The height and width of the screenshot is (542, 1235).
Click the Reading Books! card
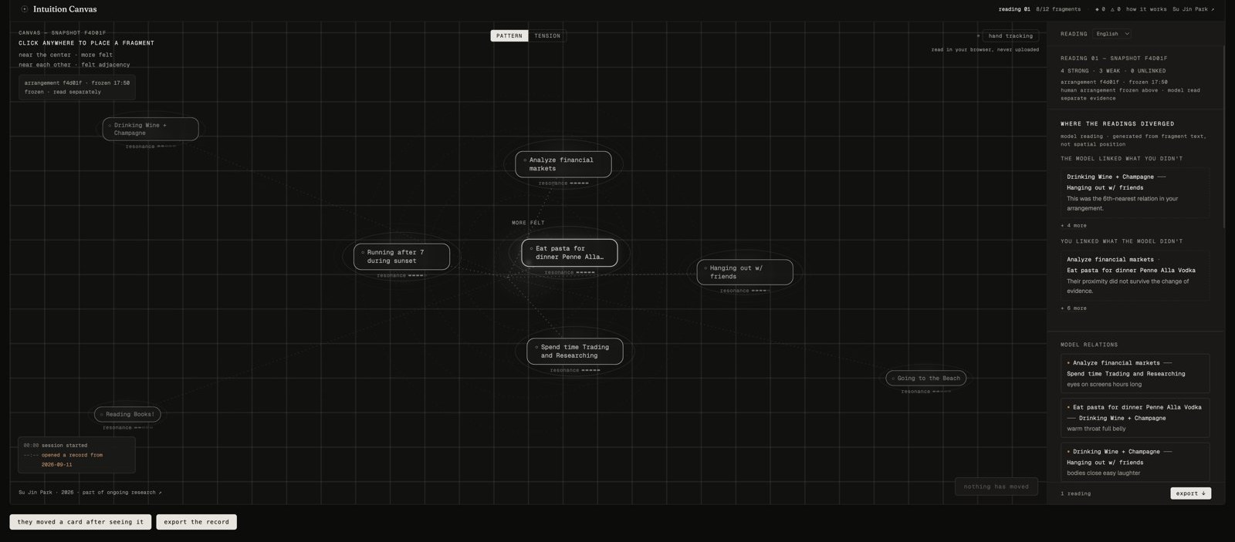[x=127, y=414]
